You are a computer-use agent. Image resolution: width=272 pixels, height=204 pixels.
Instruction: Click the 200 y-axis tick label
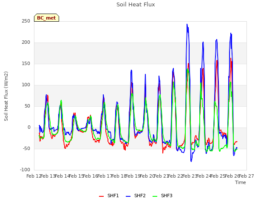coord(26,42)
